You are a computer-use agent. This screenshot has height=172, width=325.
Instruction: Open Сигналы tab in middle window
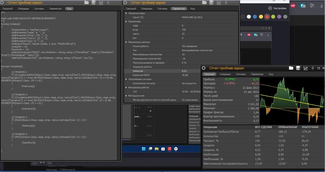pyautogui.click(x=163, y=8)
